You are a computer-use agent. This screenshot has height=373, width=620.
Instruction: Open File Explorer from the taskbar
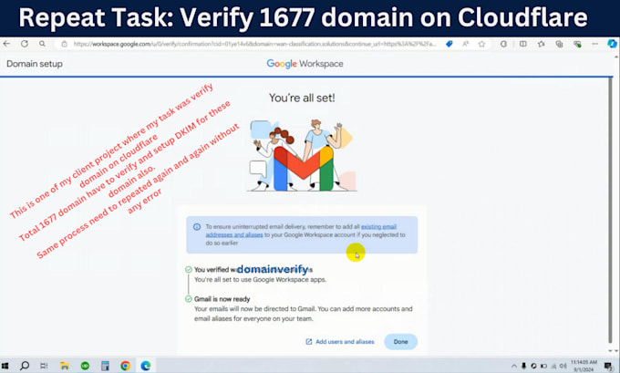[x=65, y=366]
